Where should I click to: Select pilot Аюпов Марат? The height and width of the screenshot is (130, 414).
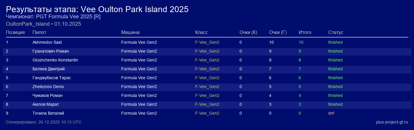[x=46, y=104]
